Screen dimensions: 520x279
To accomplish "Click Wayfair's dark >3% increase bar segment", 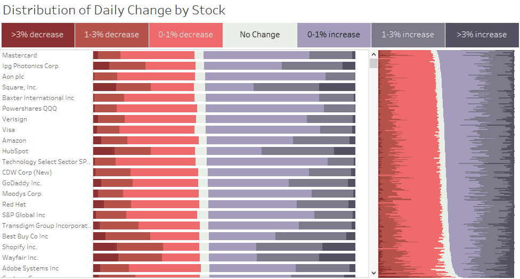I will click(337, 258).
